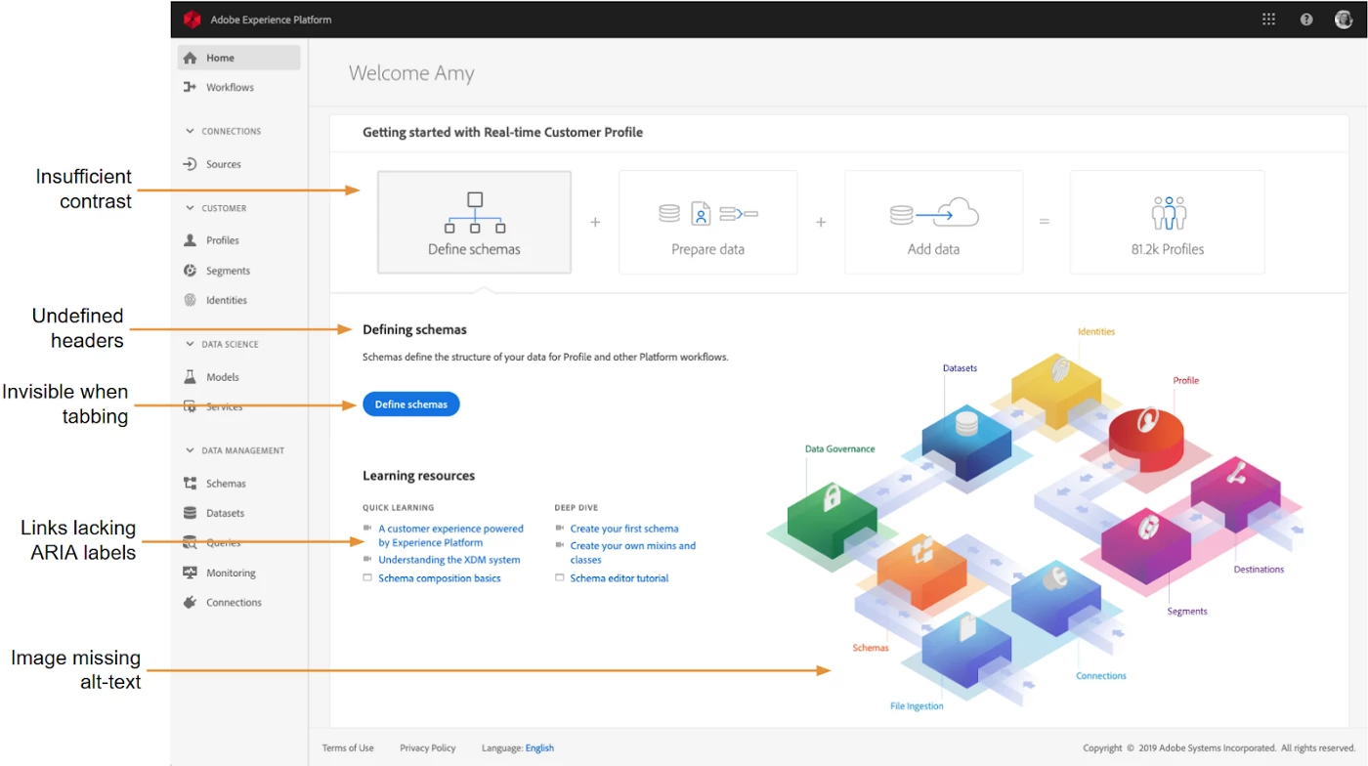This screenshot has height=766, width=1368.
Task: Open the help question mark icon
Action: pos(1306,20)
